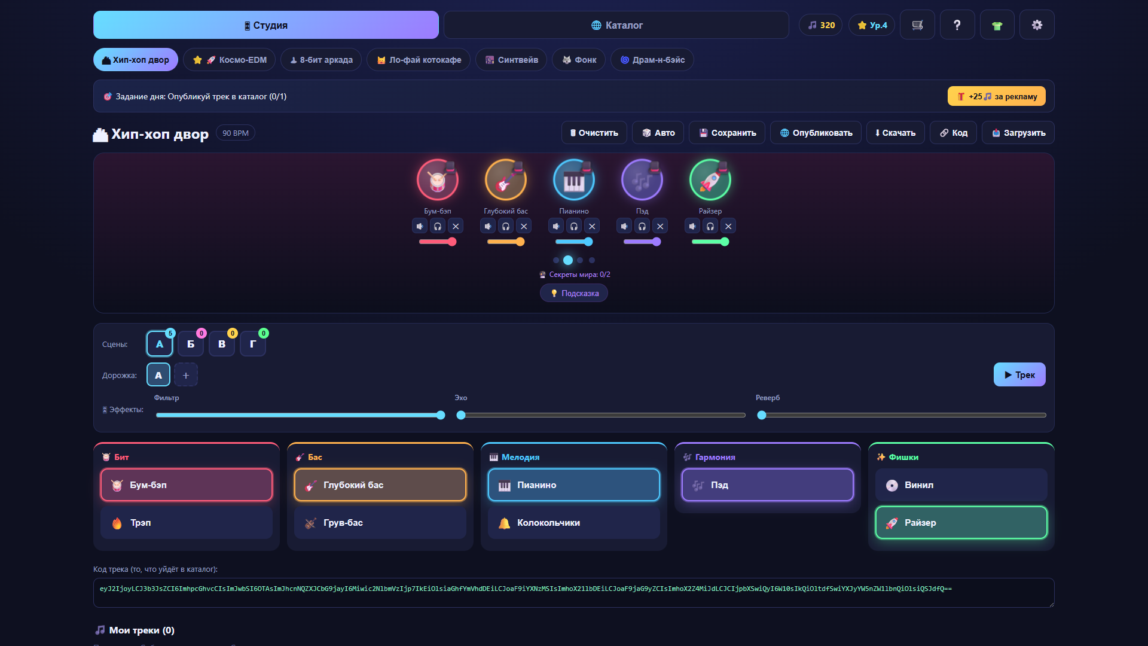Pick the Колокольчики melody sound
1148x646 pixels.
pos(574,523)
